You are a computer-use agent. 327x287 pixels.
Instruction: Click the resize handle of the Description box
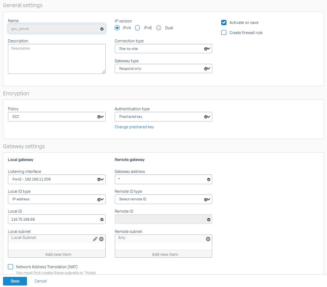103,72
